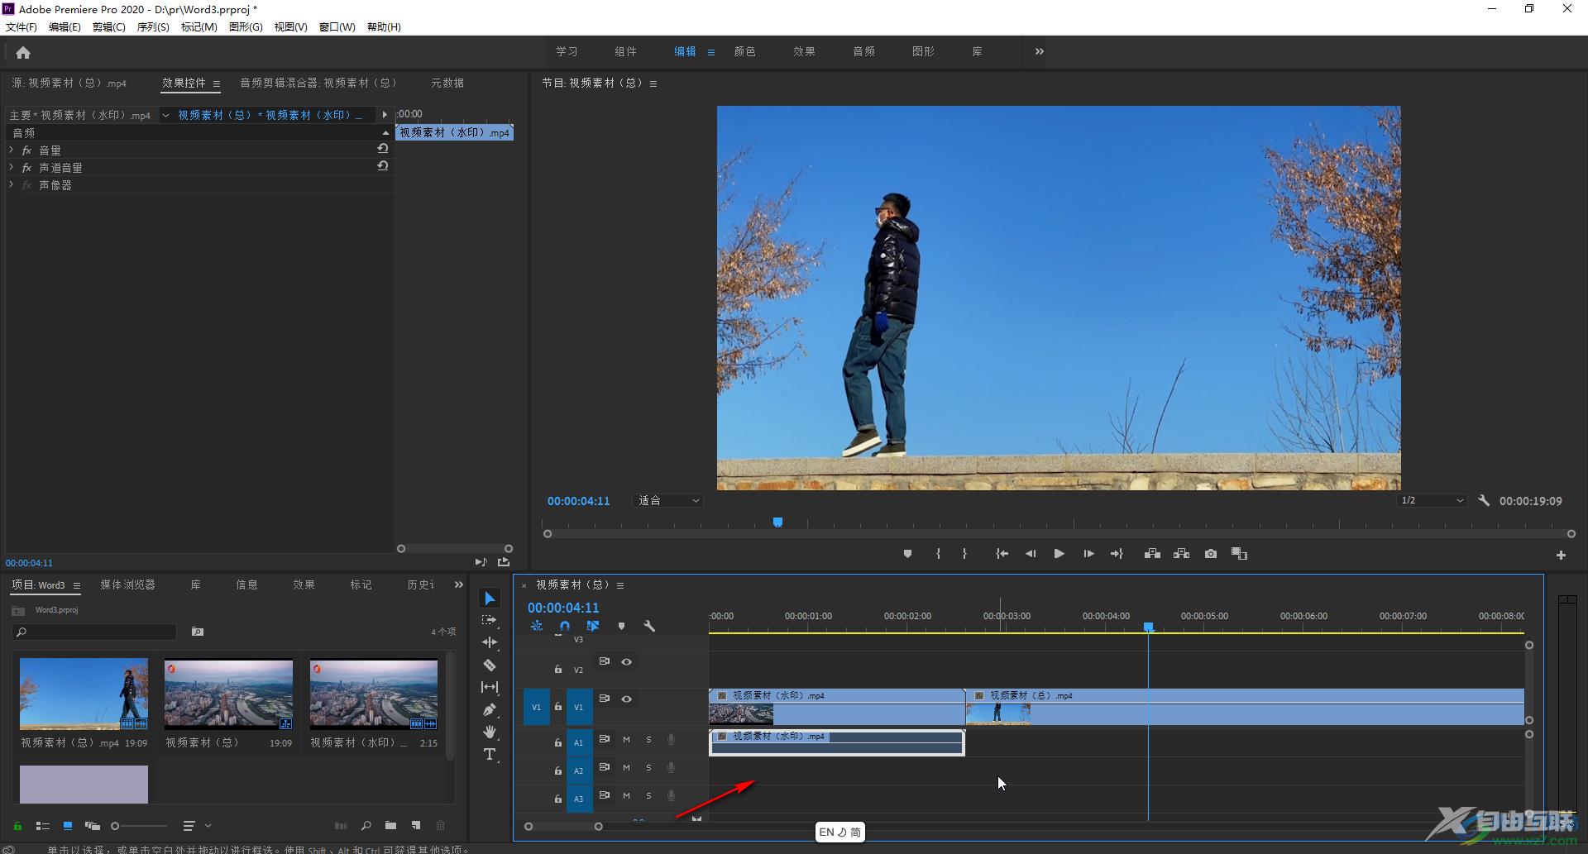The image size is (1588, 854).
Task: Open timeline display settings wrench
Action: [649, 626]
